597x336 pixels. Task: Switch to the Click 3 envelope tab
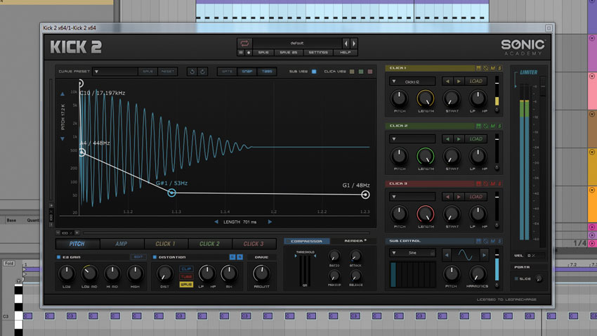(254, 244)
